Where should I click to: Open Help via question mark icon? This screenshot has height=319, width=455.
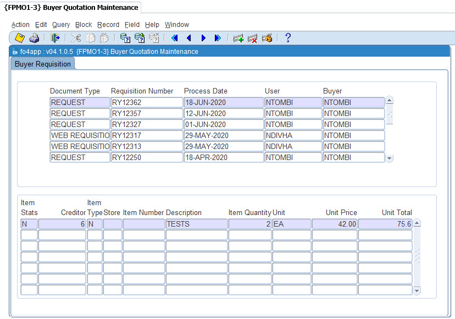(287, 38)
